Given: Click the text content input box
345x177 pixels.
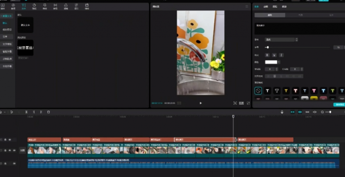Looking at the screenshot, I should pyautogui.click(x=300, y=29).
